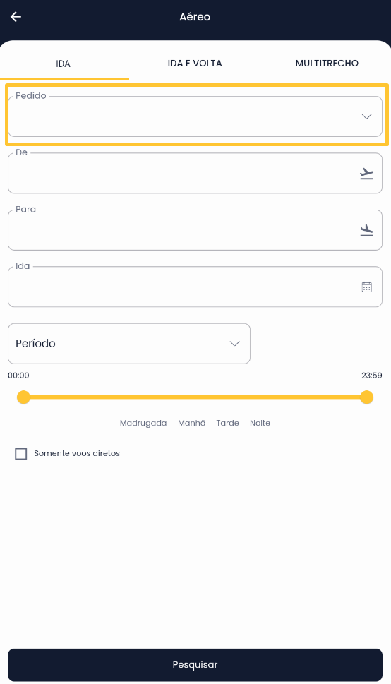The image size is (391, 684).
Task: Click the airplane landing icon in Para
Action: pyautogui.click(x=366, y=230)
